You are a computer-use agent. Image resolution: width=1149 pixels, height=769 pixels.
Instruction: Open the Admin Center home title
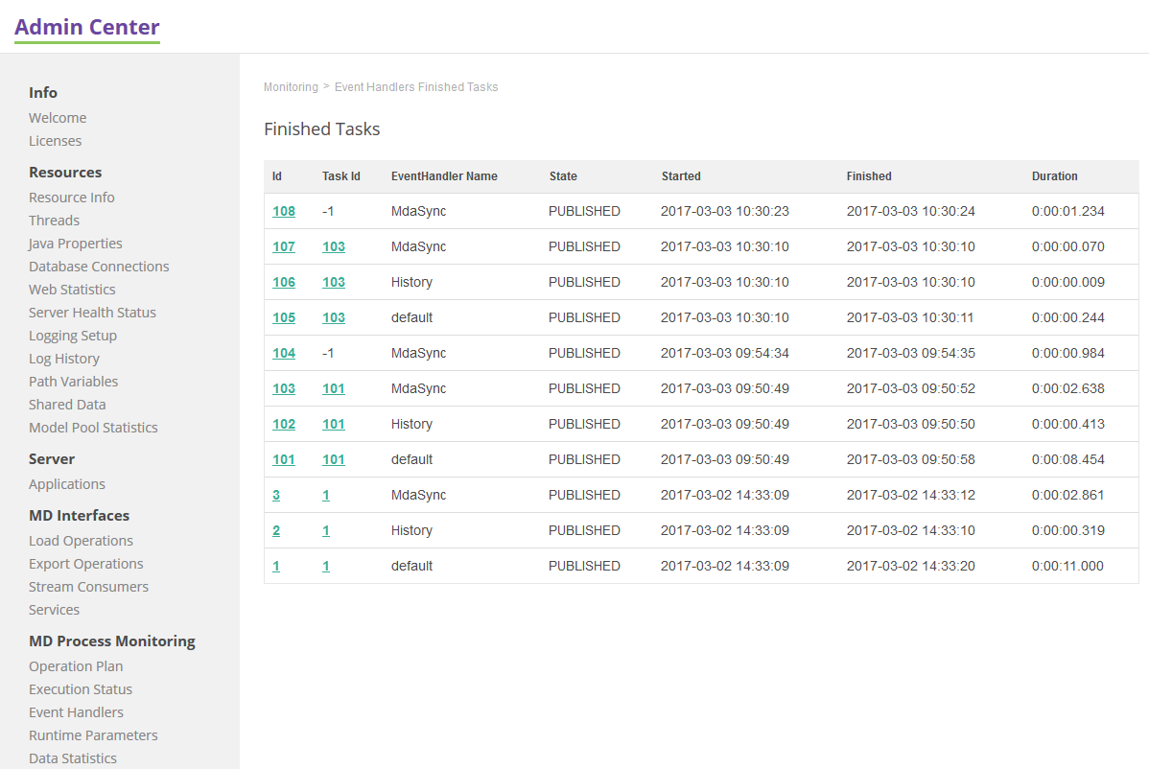tap(87, 27)
